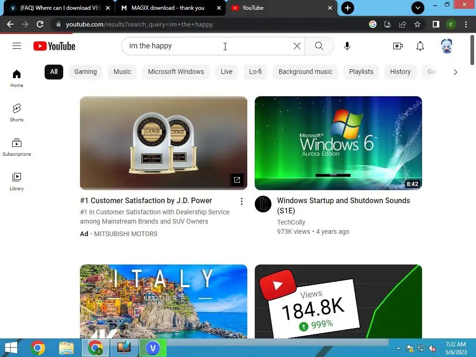Clear the search query with X icon

click(x=297, y=46)
